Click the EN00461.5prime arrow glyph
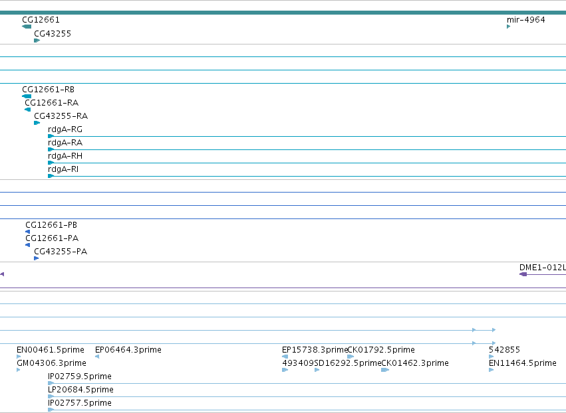The height and width of the screenshot is (413, 566). click(19, 357)
